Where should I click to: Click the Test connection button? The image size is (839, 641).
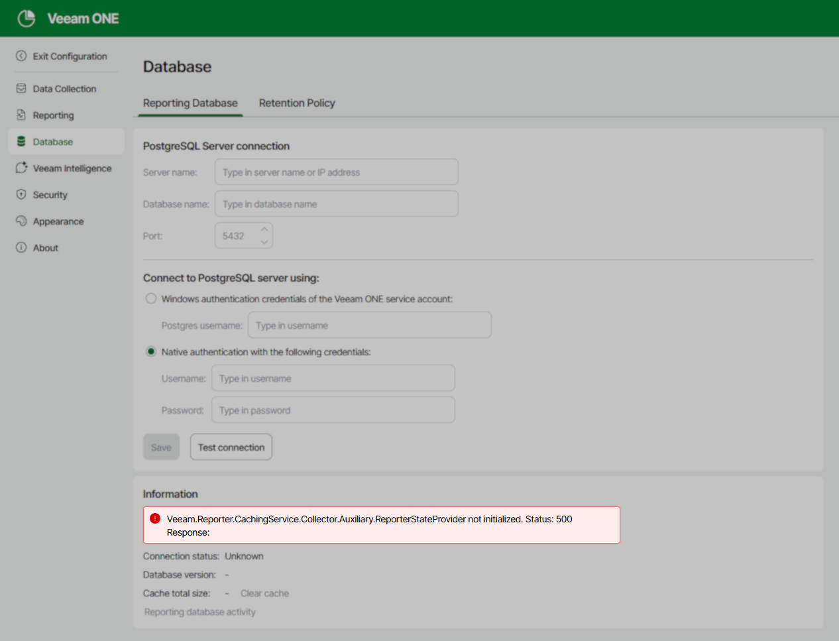[x=231, y=446]
